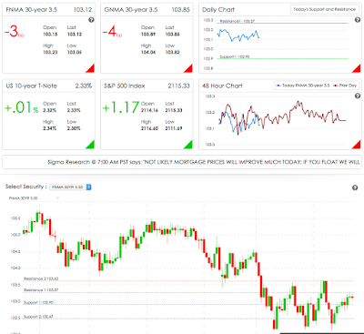Viewport: 364px width, 334px height.
Task: Click red corner triangle on 48 Hour Chart
Action: [x=358, y=146]
